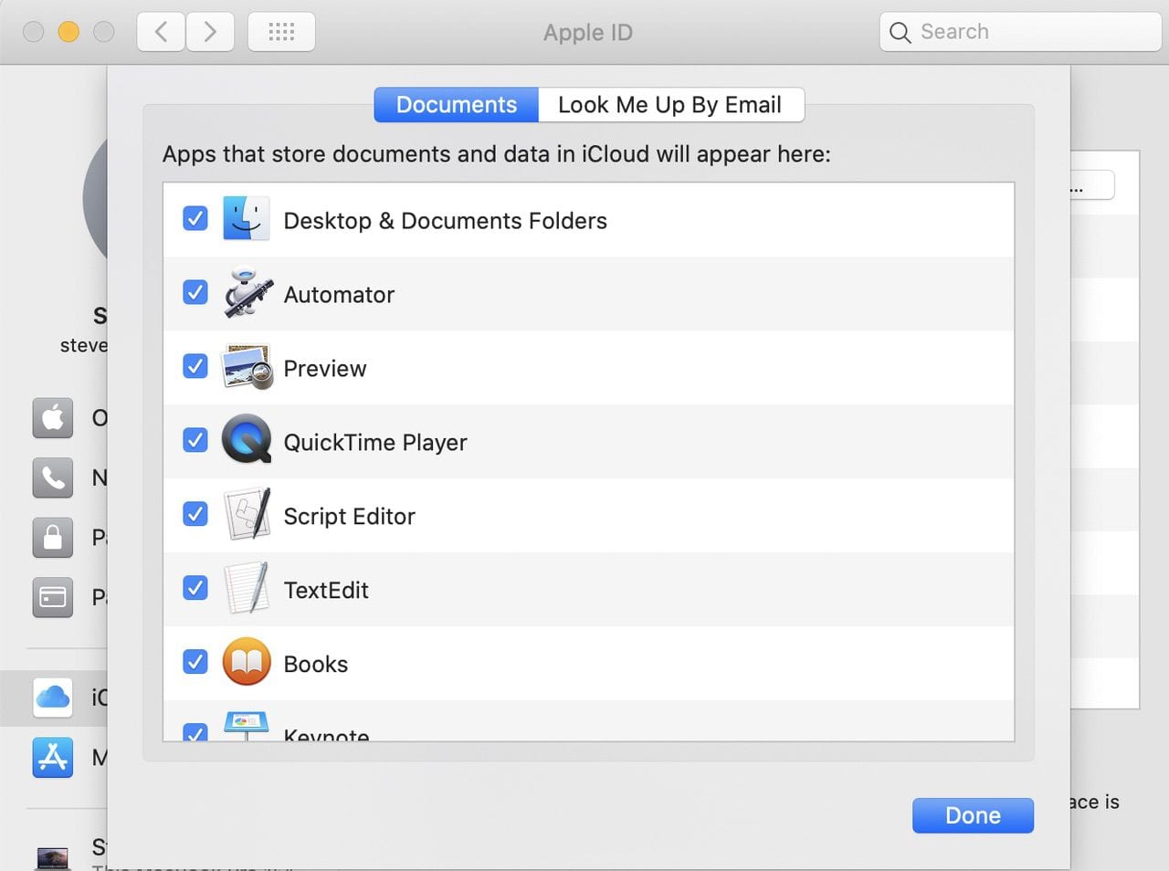This screenshot has height=871, width=1169.
Task: Go back with the left arrow button
Action: click(162, 33)
